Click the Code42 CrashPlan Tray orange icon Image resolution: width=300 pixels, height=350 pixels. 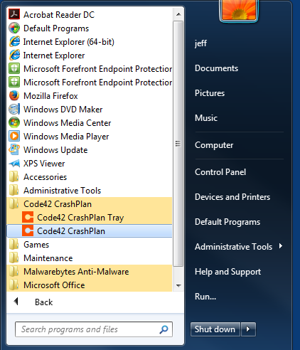pos(28,217)
